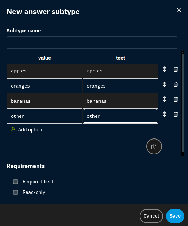Enable the Required field checkbox
This screenshot has height=226, width=188.
[x=15, y=182]
